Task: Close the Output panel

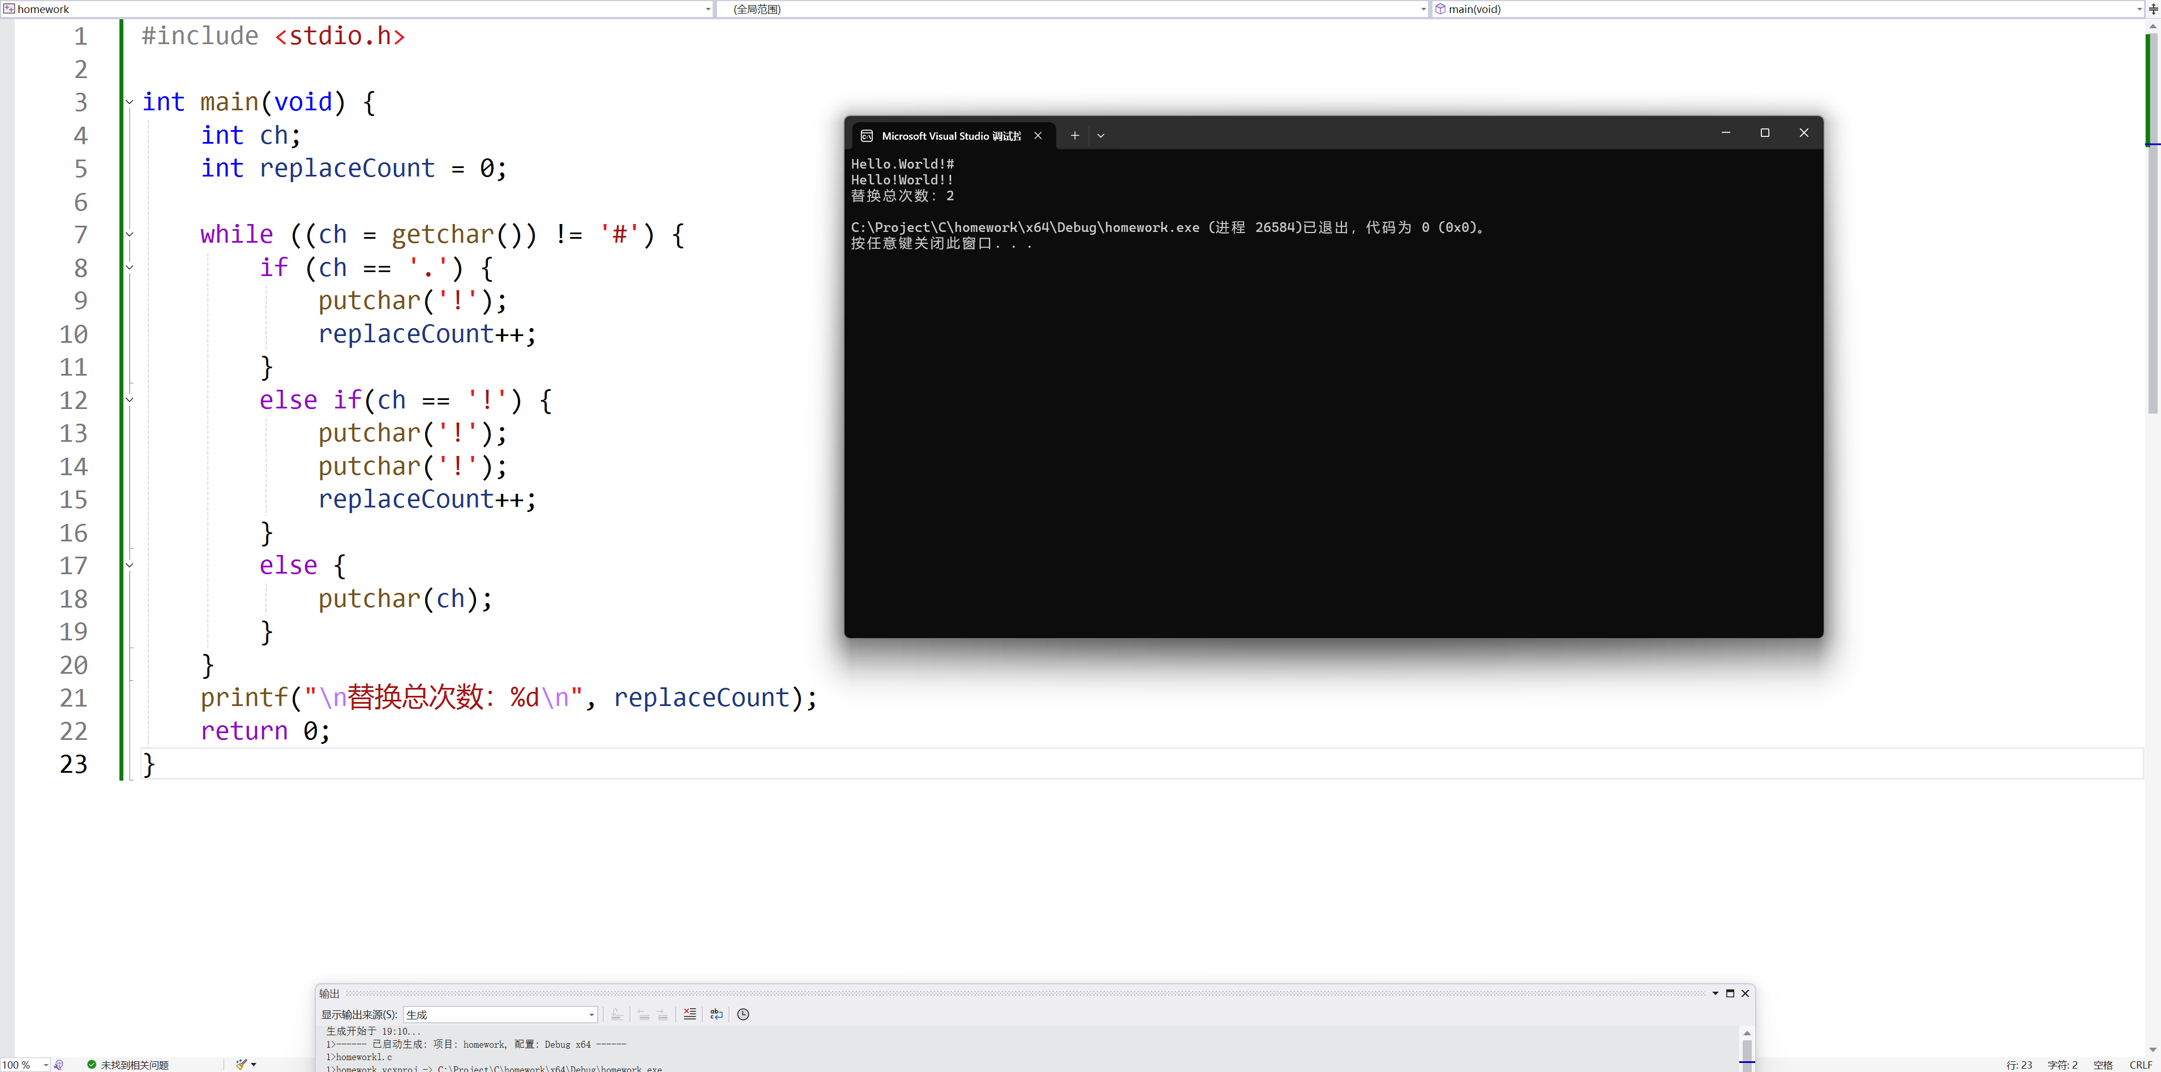Action: (x=1745, y=993)
